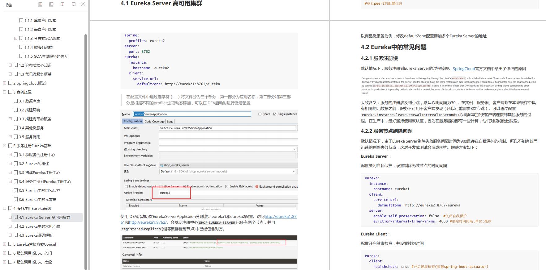The width and height of the screenshot is (546, 270).
Task: Click the bookmark icon beside 1.1.1 单体应用架构
Action: pyautogui.click(x=21, y=20)
